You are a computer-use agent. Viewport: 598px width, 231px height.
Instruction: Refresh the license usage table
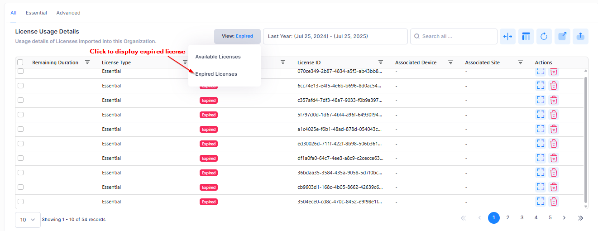click(x=544, y=37)
